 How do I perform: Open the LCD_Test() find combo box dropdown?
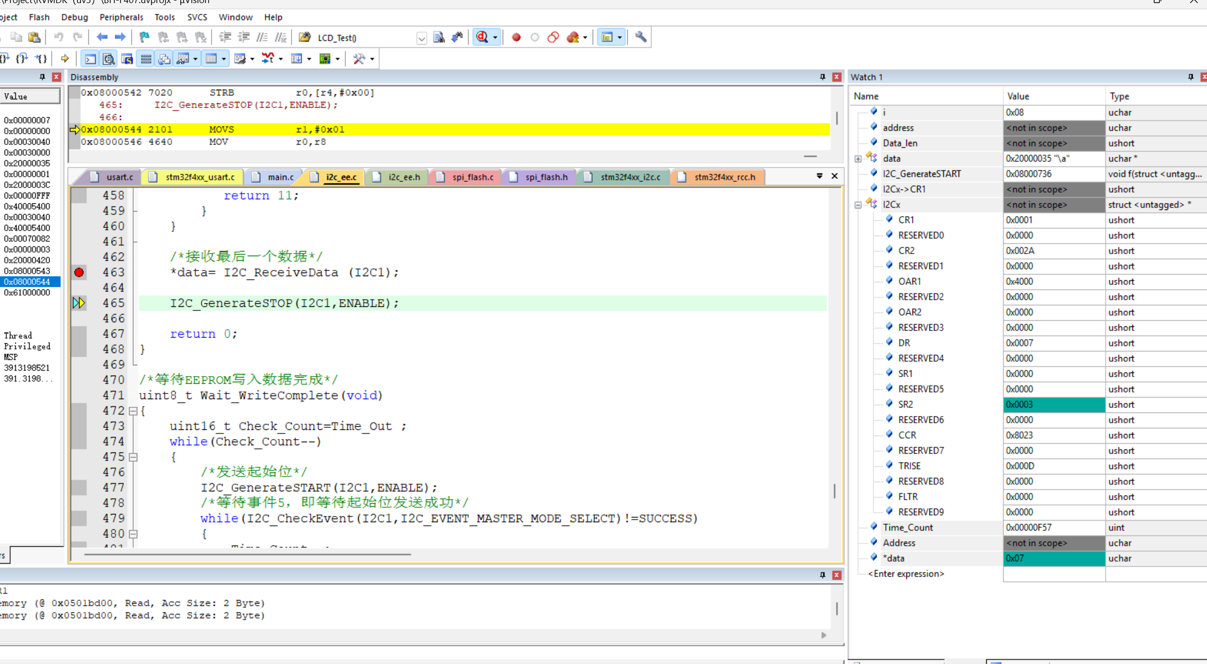click(x=422, y=38)
